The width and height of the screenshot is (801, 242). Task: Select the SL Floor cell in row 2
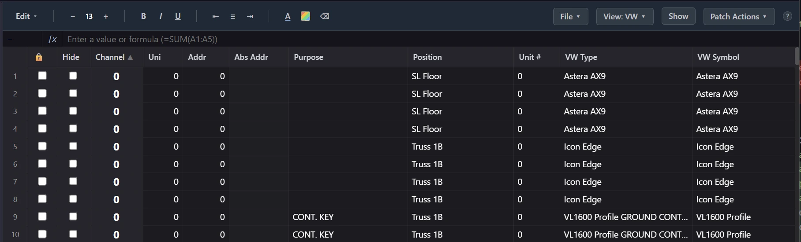coord(460,94)
